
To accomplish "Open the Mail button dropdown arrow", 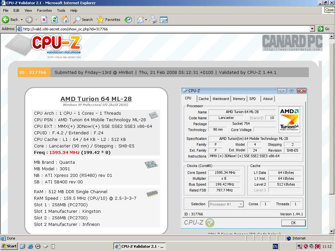I will coord(146,20).
